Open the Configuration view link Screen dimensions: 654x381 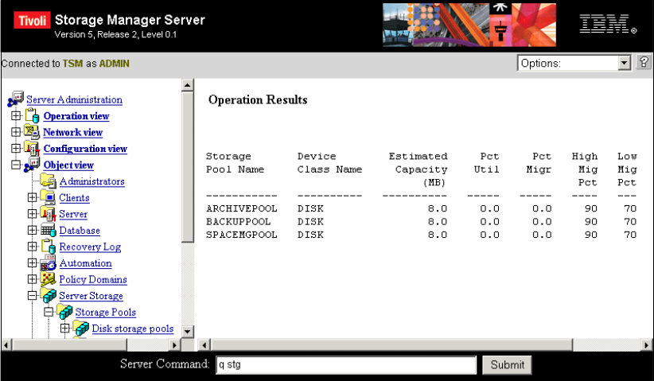point(85,149)
